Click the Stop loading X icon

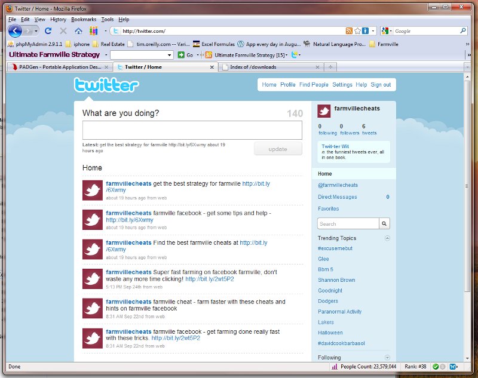pyautogui.click(x=63, y=31)
